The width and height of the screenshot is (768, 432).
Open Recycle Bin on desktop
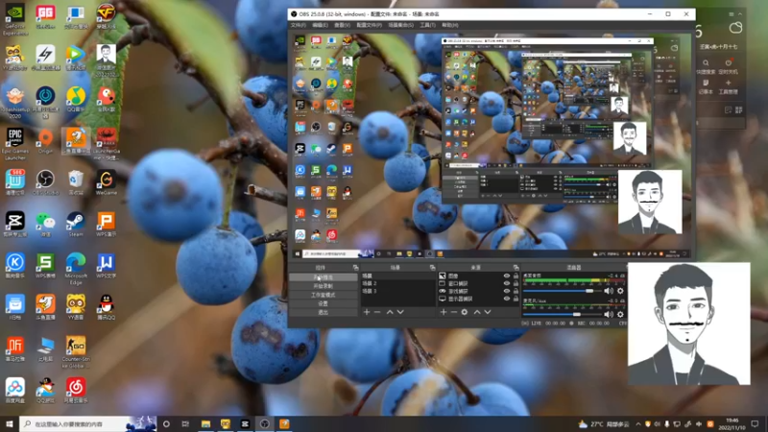(x=76, y=181)
